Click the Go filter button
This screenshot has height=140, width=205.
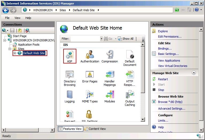(x=108, y=39)
